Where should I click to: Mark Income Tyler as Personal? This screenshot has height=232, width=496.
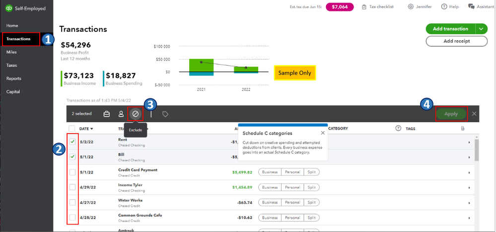[292, 187]
